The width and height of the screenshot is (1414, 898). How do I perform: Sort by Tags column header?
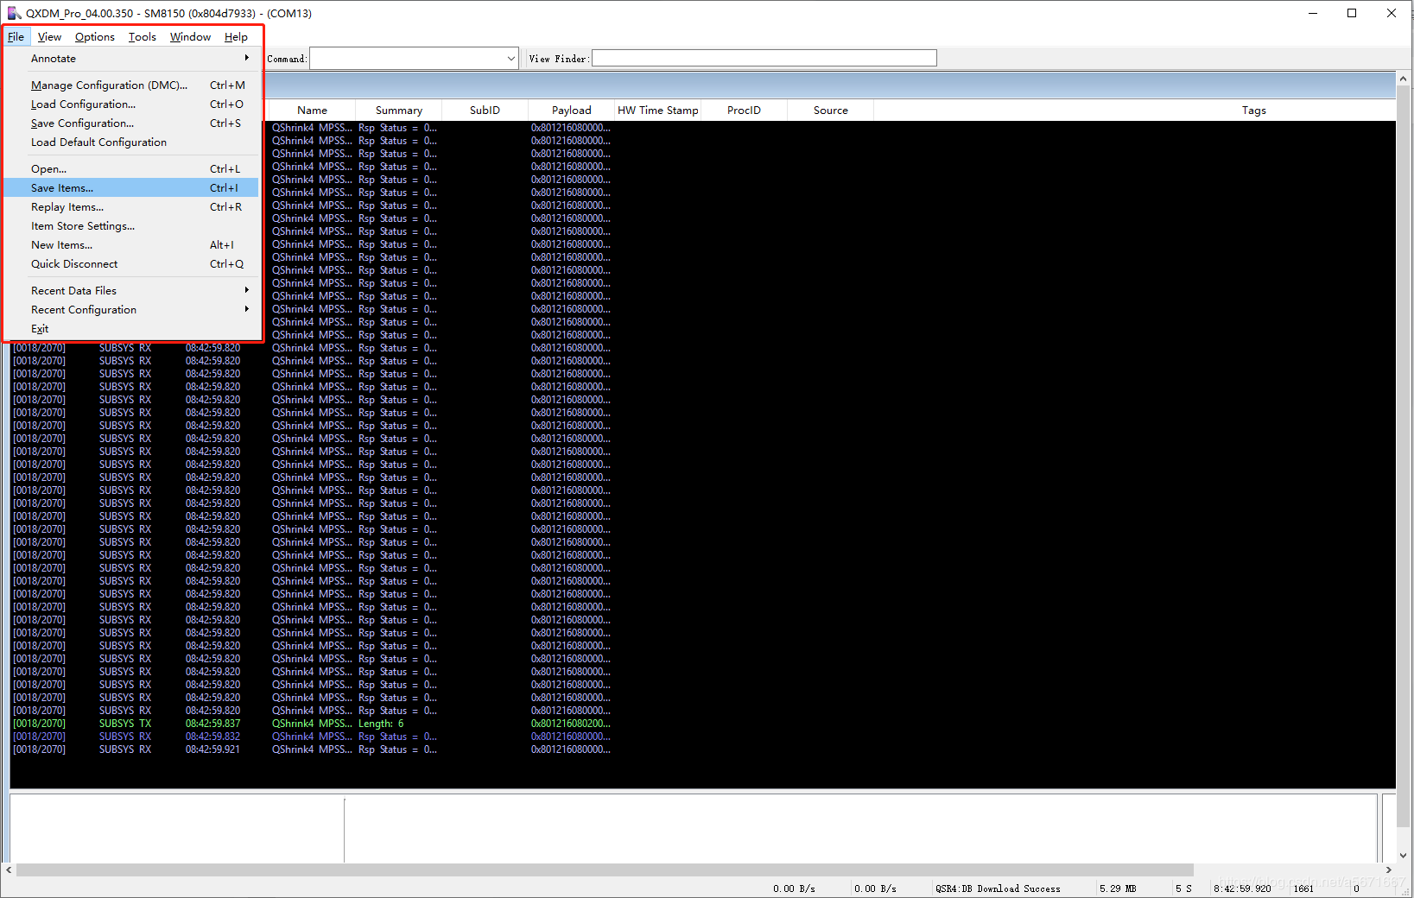[x=1253, y=111]
